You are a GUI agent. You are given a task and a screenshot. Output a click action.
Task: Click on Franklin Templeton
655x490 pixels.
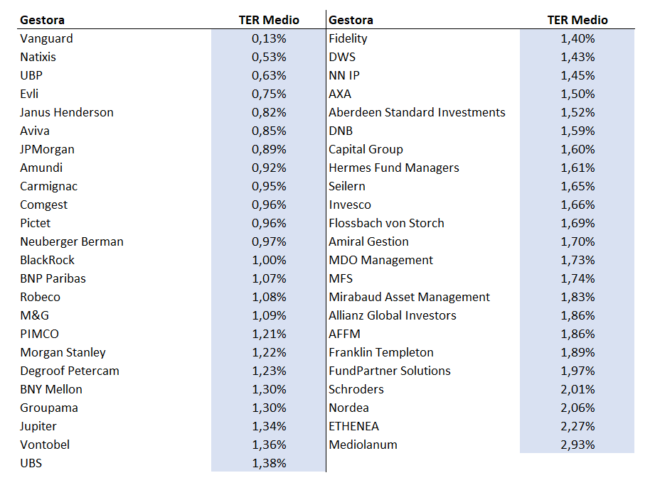coord(380,352)
